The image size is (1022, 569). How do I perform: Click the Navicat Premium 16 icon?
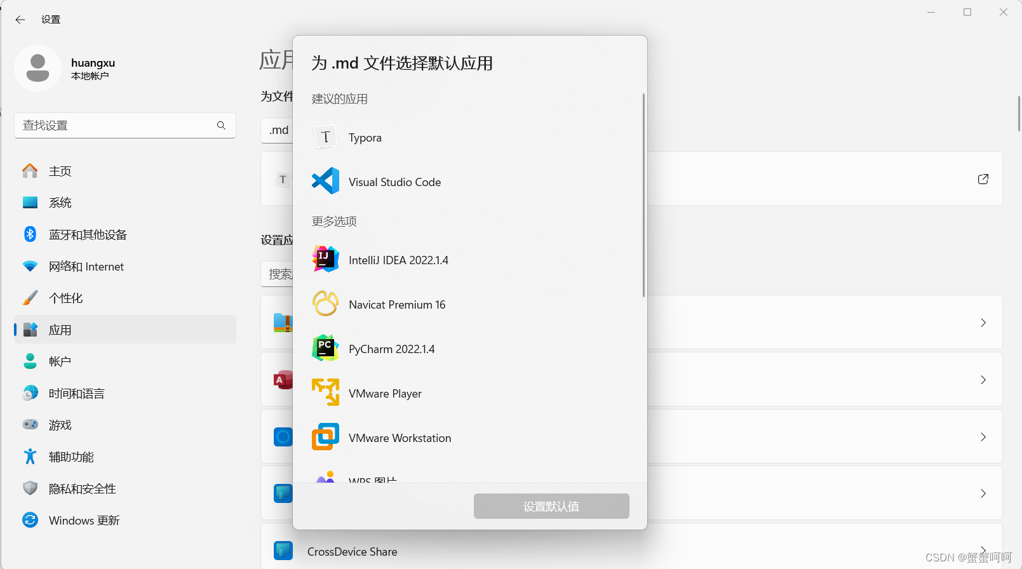click(325, 304)
